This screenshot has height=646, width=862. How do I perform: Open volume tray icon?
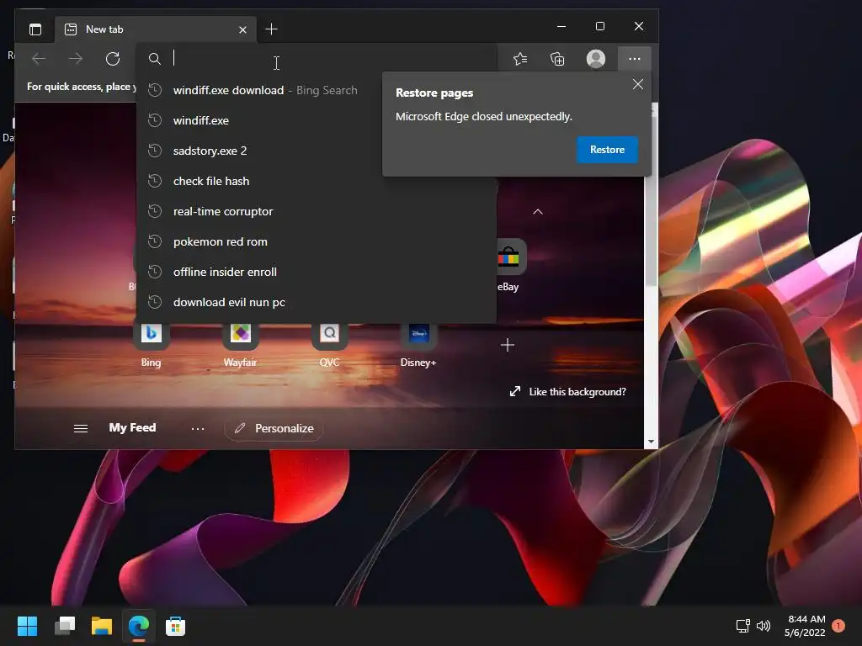coord(764,626)
